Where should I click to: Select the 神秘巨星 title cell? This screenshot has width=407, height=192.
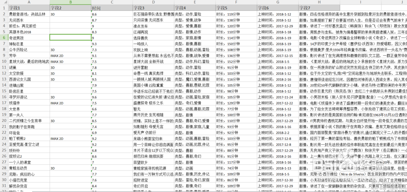click(x=29, y=44)
